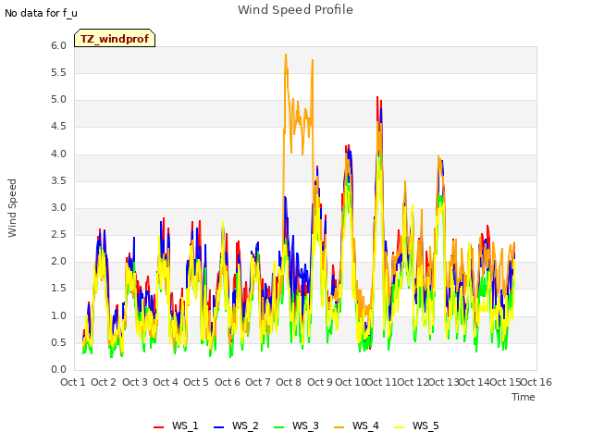This screenshot has width=592, height=444.
Task: Click the Oct 4 x-axis tick label
Action: pyautogui.click(x=166, y=382)
